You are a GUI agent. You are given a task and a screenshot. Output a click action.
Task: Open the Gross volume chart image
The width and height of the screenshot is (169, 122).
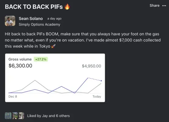[55, 78]
